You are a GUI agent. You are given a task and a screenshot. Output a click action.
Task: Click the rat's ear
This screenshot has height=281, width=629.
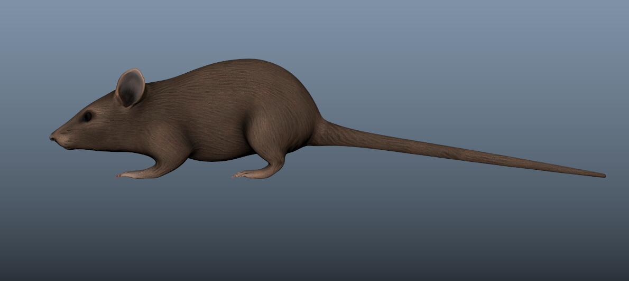click(130, 88)
